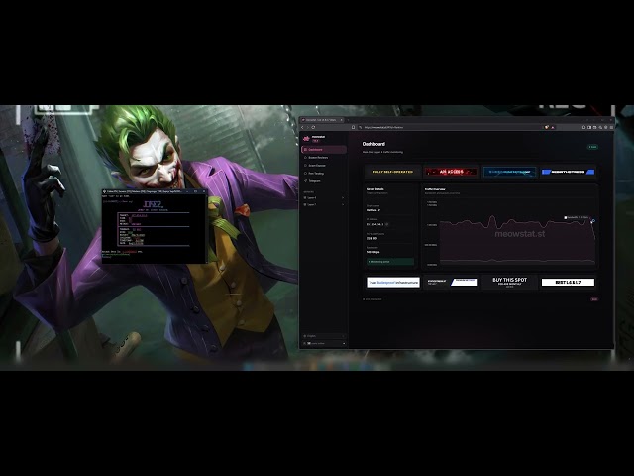Reload the page with the refresh icon

[313, 127]
